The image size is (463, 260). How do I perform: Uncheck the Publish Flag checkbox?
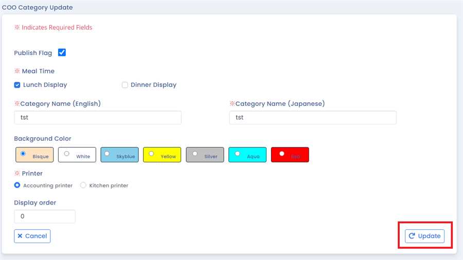(62, 52)
